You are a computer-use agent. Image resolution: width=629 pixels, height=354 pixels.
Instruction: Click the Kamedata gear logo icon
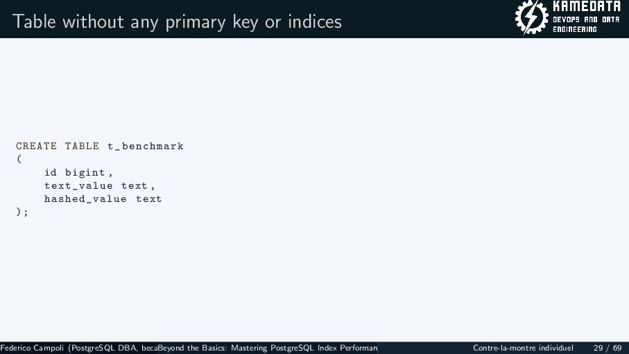coord(531,19)
